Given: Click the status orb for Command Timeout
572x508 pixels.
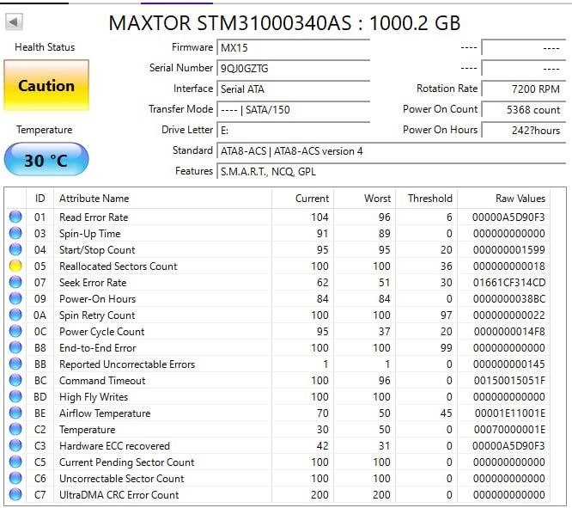Looking at the screenshot, I should coord(15,381).
